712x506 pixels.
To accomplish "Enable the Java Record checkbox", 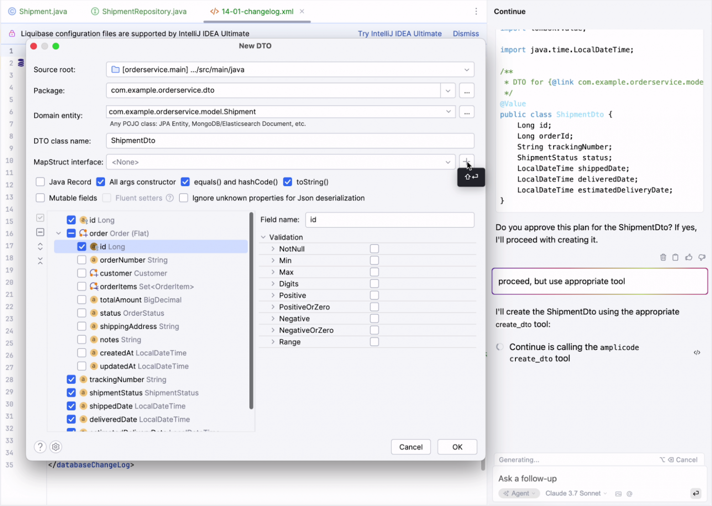I will (x=40, y=182).
